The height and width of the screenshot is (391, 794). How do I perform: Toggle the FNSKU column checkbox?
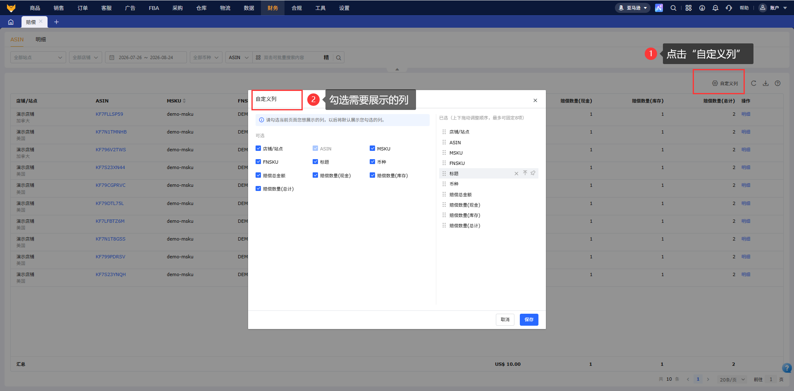258,162
